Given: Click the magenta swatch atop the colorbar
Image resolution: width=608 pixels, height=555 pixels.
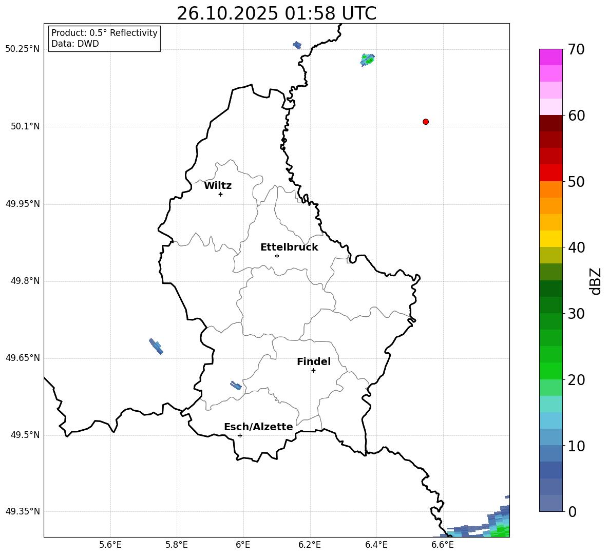Looking at the screenshot, I should point(550,57).
